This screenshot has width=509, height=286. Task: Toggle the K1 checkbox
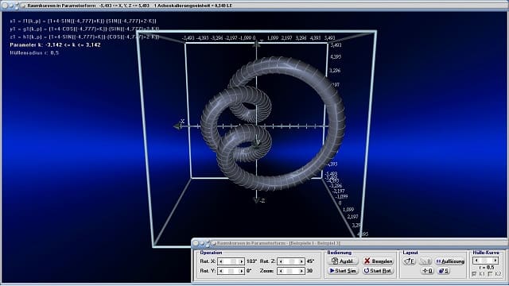coord(474,274)
